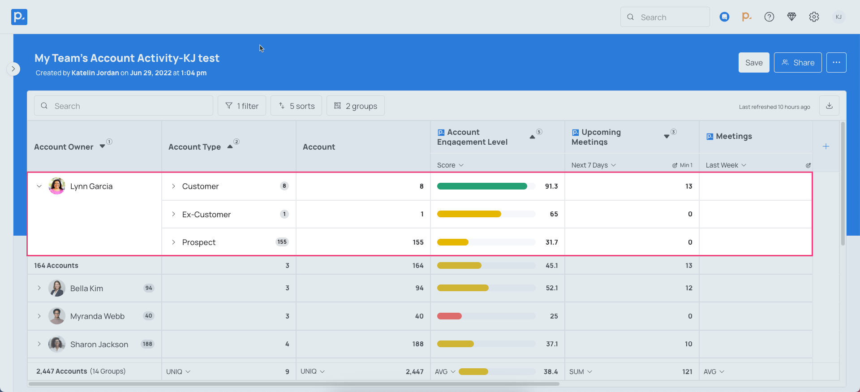Toggle sort on Account Owner column
Screen dimensions: 860x392
tap(103, 146)
